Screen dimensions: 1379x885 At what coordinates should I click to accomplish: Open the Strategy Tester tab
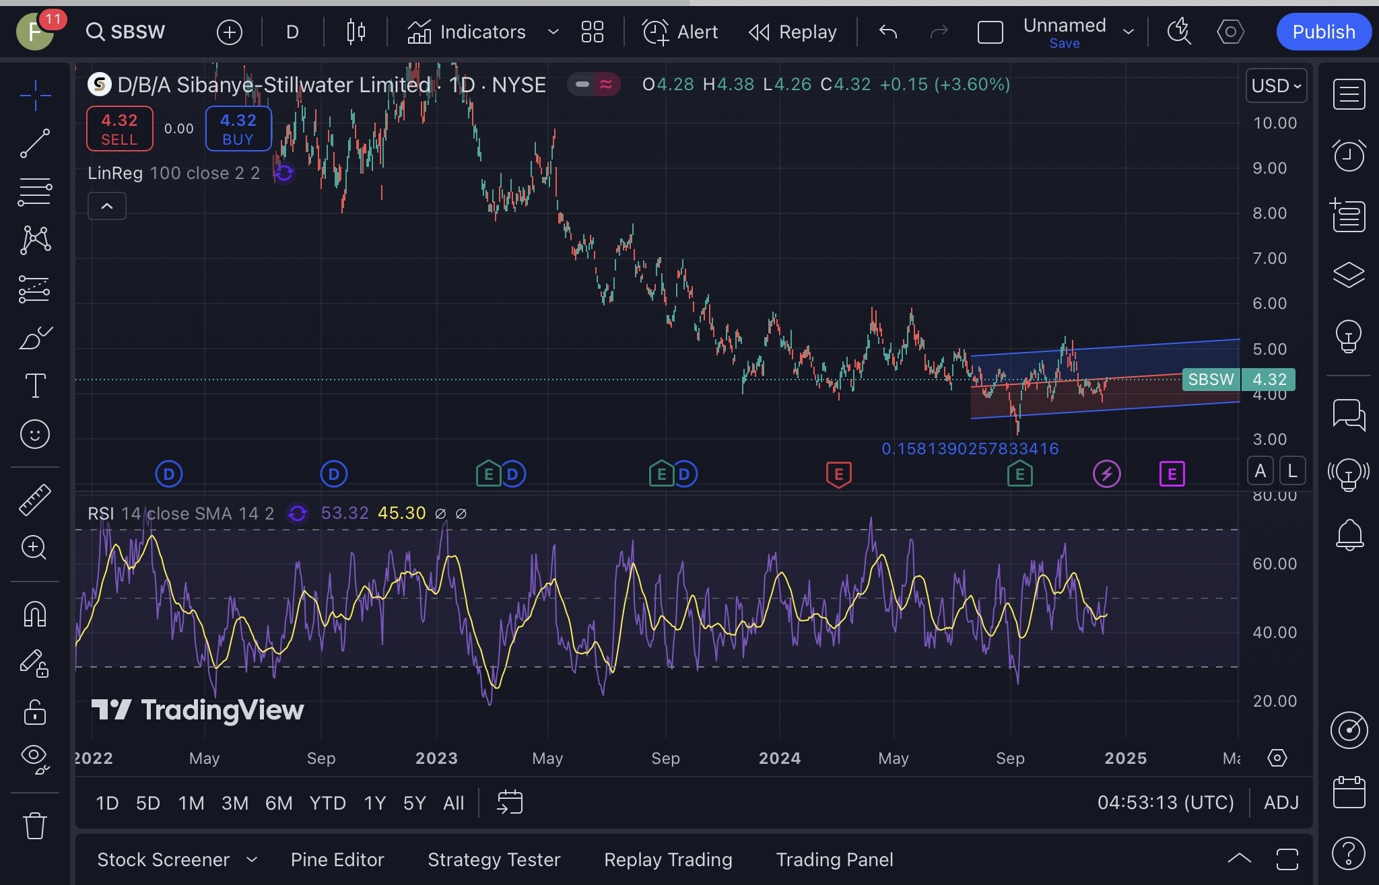click(494, 859)
